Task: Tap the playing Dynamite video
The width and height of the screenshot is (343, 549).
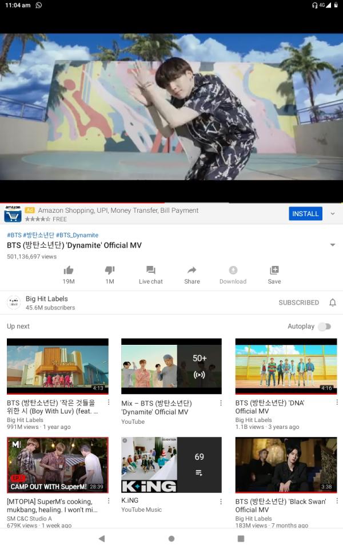Action: [171, 107]
